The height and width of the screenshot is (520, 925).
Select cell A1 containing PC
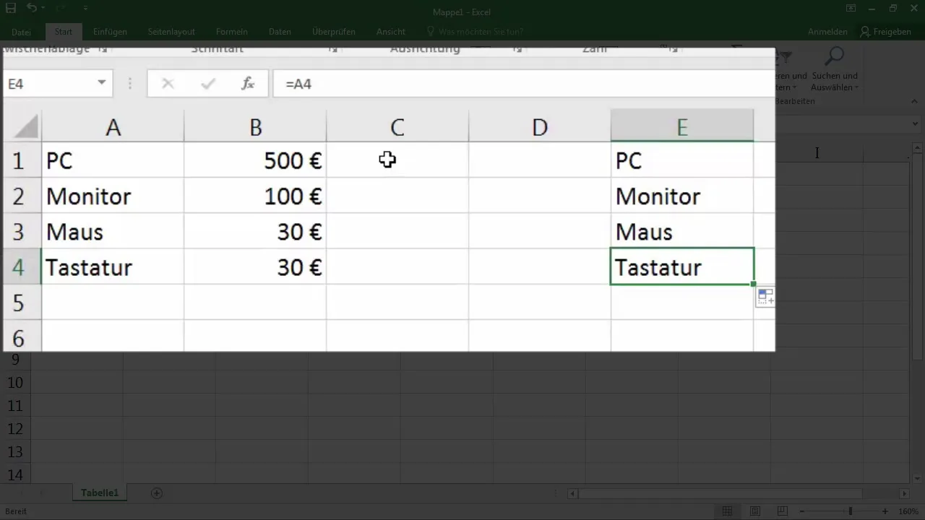pos(113,160)
